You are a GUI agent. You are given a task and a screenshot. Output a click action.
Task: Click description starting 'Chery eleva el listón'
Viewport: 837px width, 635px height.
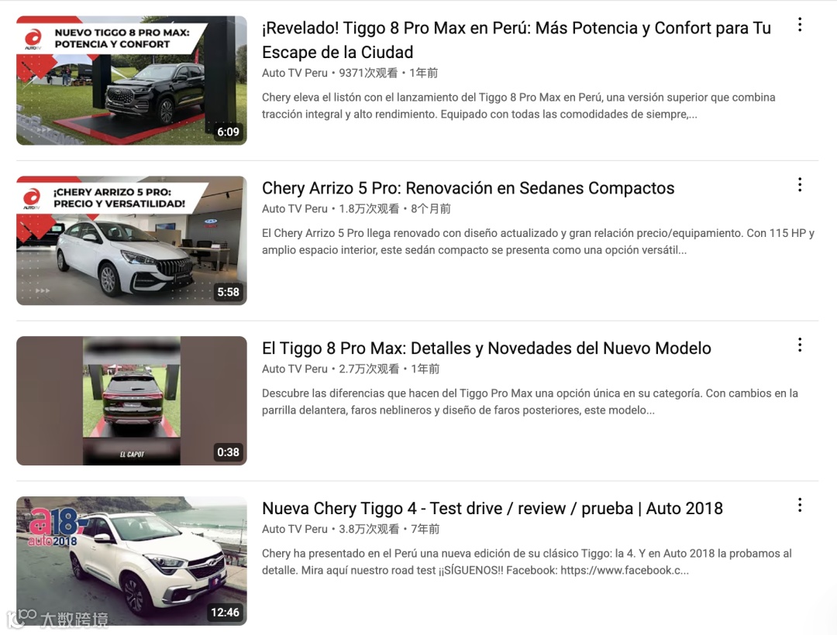(x=518, y=105)
